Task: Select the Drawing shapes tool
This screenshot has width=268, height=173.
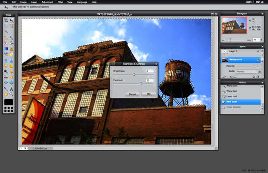Action: (x=11, y=54)
